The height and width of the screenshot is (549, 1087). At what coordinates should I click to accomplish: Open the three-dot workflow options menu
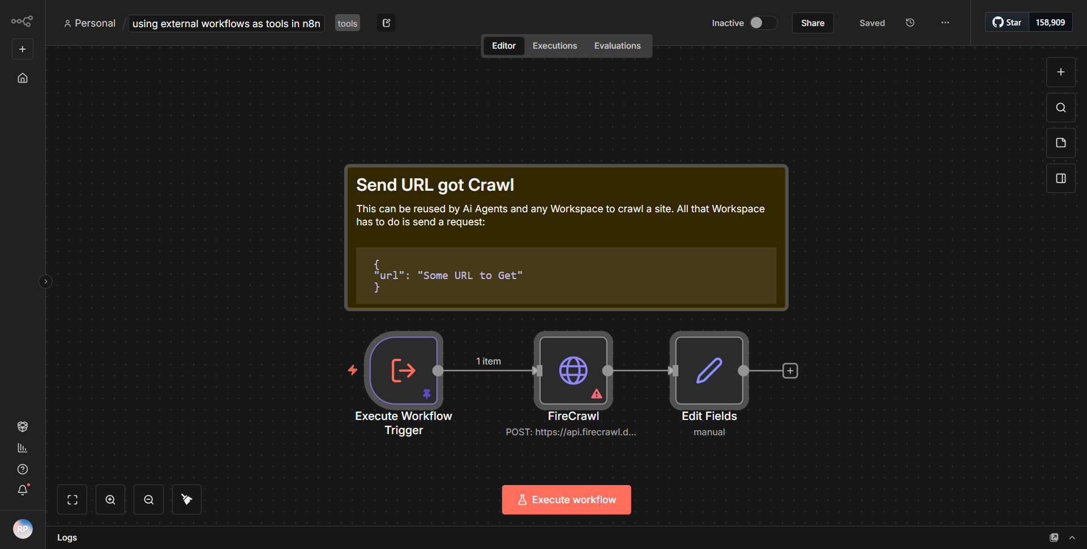point(945,23)
